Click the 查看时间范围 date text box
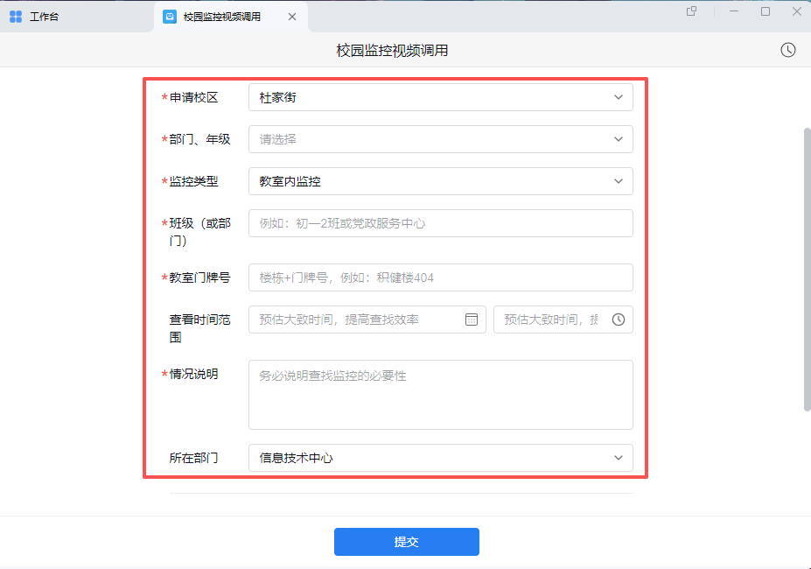The image size is (811, 569). pyautogui.click(x=359, y=320)
